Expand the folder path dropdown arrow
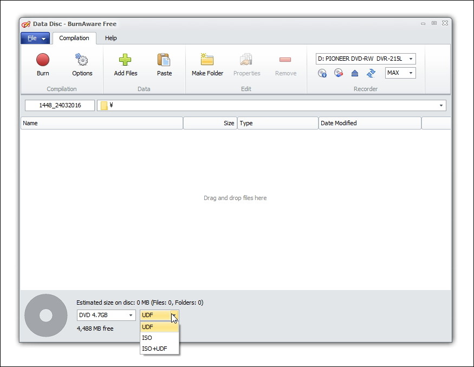474x367 pixels. pos(441,105)
